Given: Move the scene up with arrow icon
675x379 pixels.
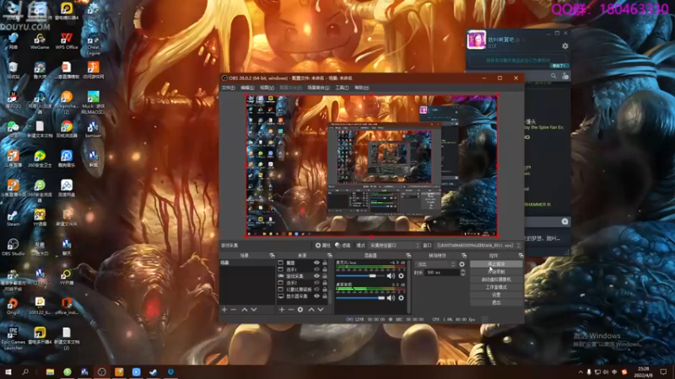Looking at the screenshot, I should (x=245, y=309).
